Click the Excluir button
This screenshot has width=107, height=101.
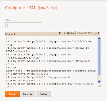(x=43, y=94)
